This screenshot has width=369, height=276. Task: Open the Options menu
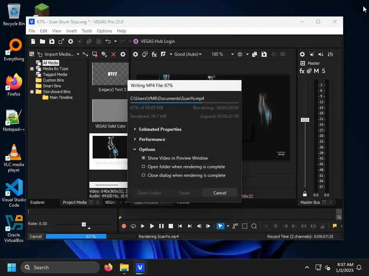105,31
